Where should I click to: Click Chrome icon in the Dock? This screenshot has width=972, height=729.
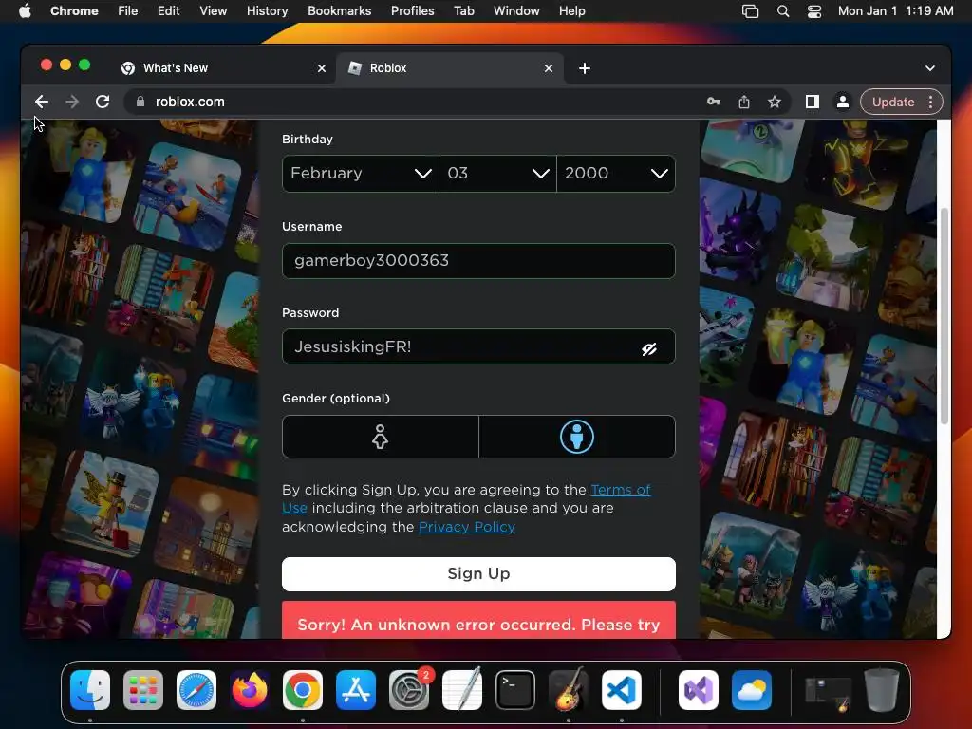303,690
